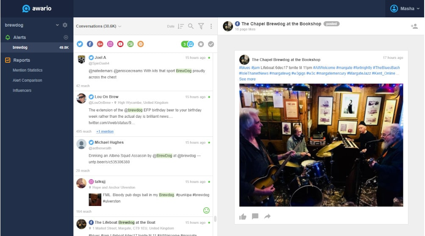Show starred mentions only

201,44
